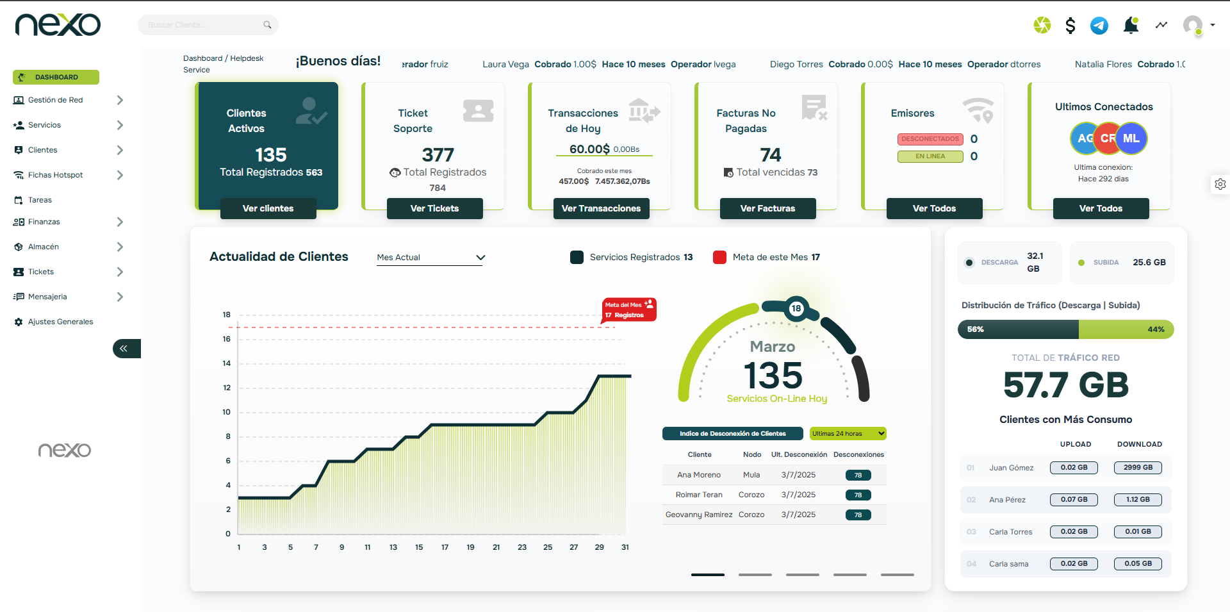
Task: Open notifications via the bell icon
Action: pyautogui.click(x=1131, y=25)
